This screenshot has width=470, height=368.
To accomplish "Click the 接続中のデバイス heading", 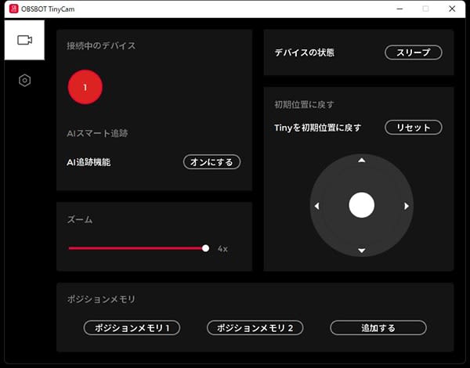I will 101,45.
